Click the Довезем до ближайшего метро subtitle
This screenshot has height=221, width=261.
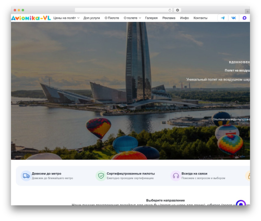(x=52, y=178)
